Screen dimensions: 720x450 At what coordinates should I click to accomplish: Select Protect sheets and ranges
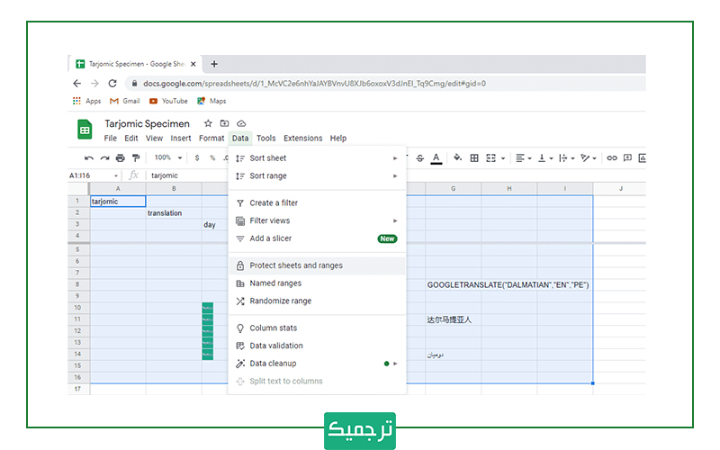317,265
